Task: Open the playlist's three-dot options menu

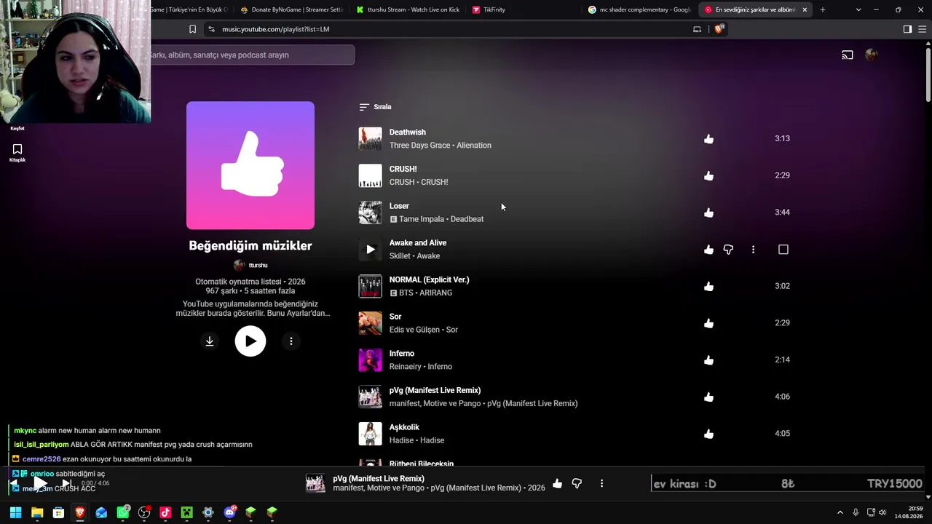Action: tap(291, 341)
